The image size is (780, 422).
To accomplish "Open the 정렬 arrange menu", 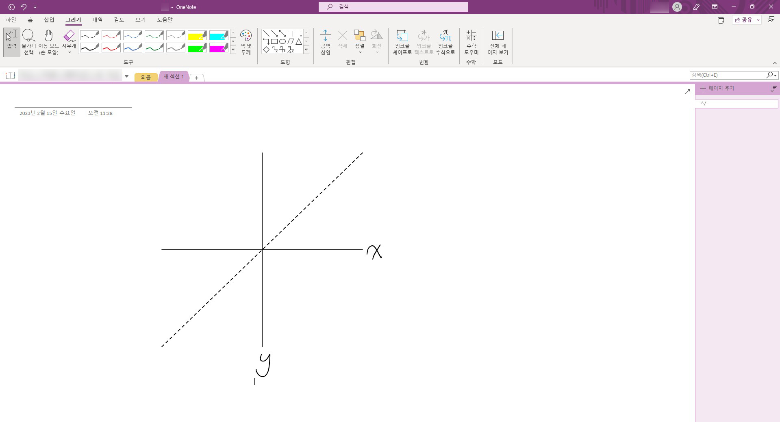I will point(360,42).
